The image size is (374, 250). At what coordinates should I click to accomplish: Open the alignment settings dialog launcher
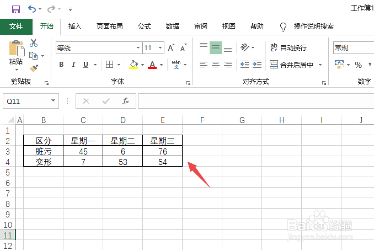[324, 83]
